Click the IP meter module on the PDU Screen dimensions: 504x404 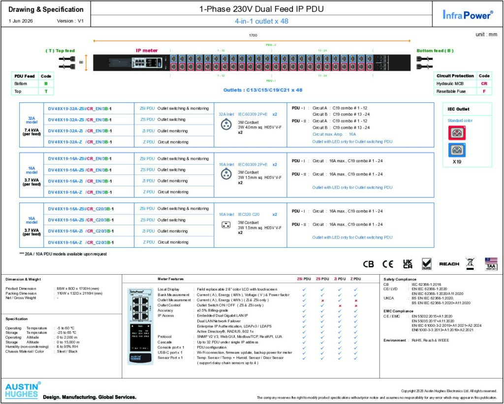tap(147, 62)
